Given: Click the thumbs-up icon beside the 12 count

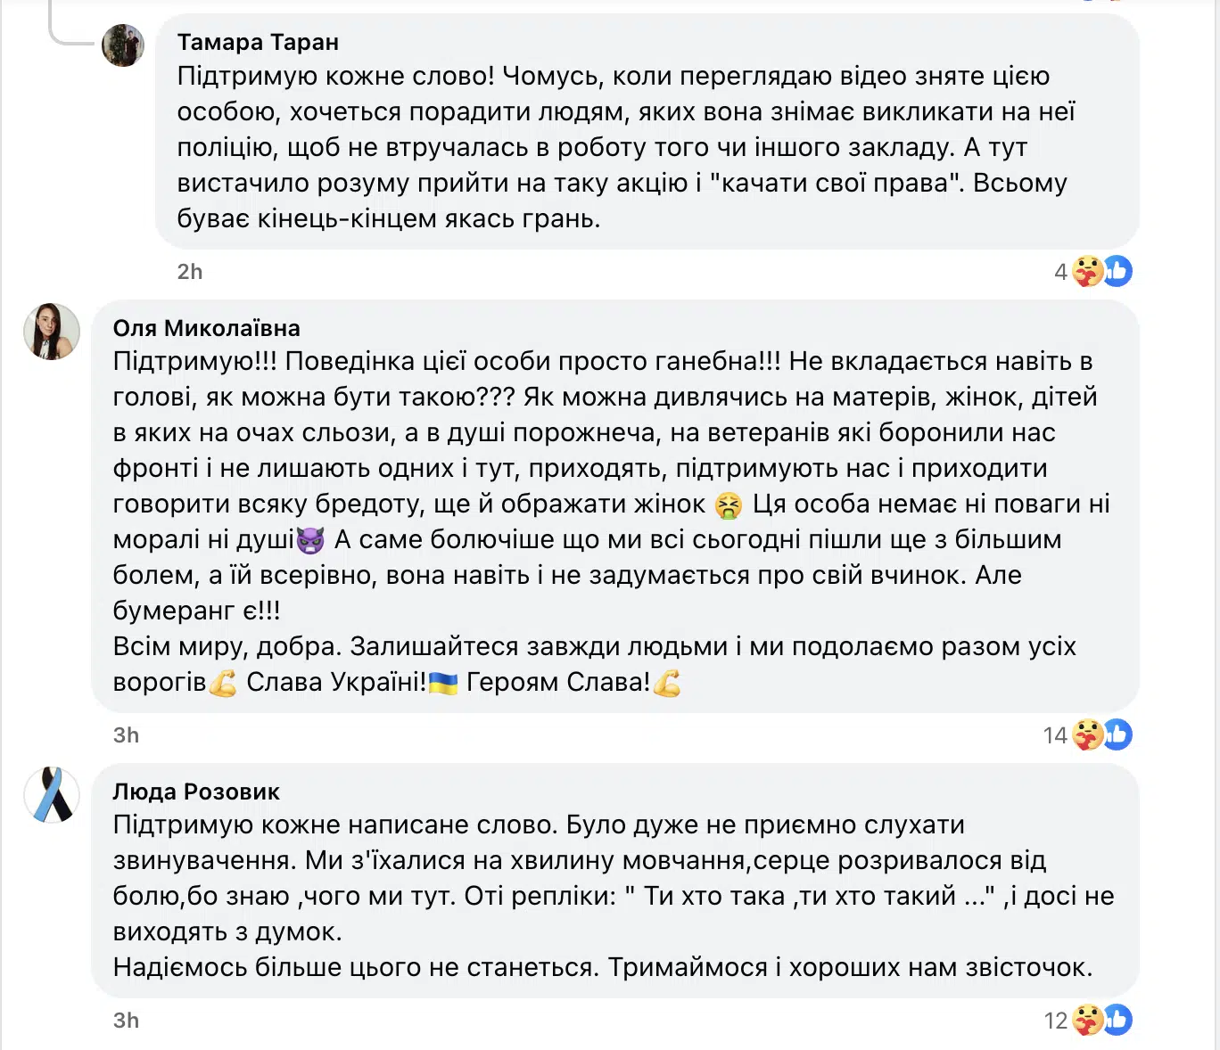Looking at the screenshot, I should pyautogui.click(x=1118, y=1020).
